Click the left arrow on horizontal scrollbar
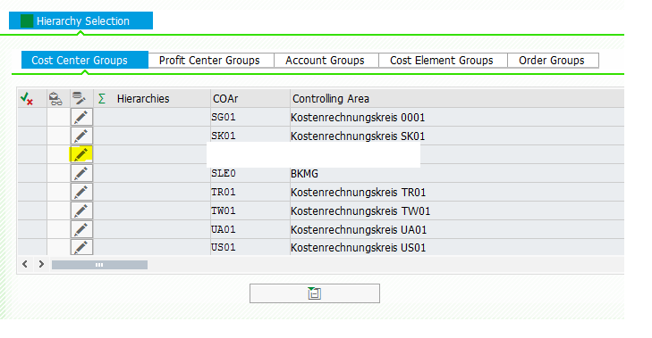This screenshot has width=652, height=338. click(x=25, y=264)
